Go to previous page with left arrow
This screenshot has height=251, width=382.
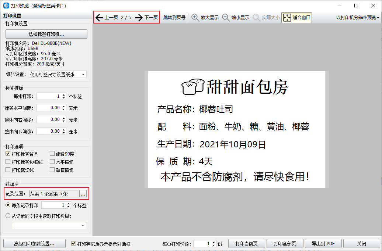(99, 18)
